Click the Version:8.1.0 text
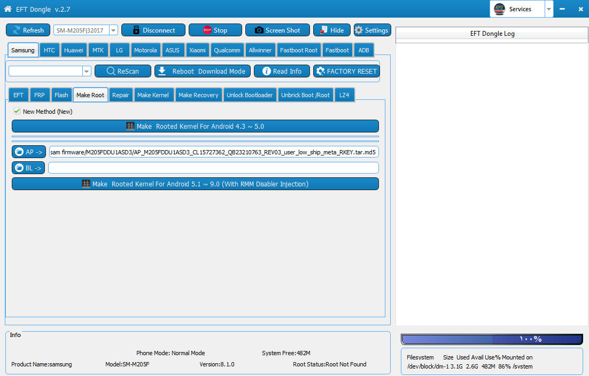This screenshot has width=589, height=376. [217, 364]
